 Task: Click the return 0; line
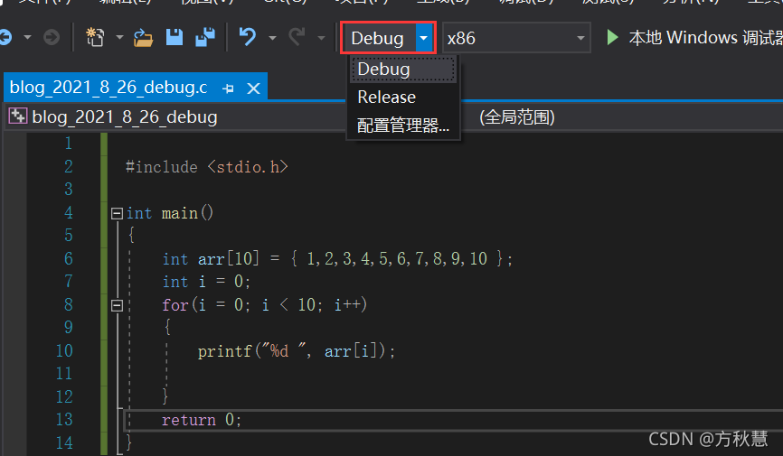[x=202, y=420]
